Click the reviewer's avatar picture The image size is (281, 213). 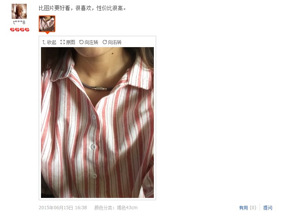(19, 11)
